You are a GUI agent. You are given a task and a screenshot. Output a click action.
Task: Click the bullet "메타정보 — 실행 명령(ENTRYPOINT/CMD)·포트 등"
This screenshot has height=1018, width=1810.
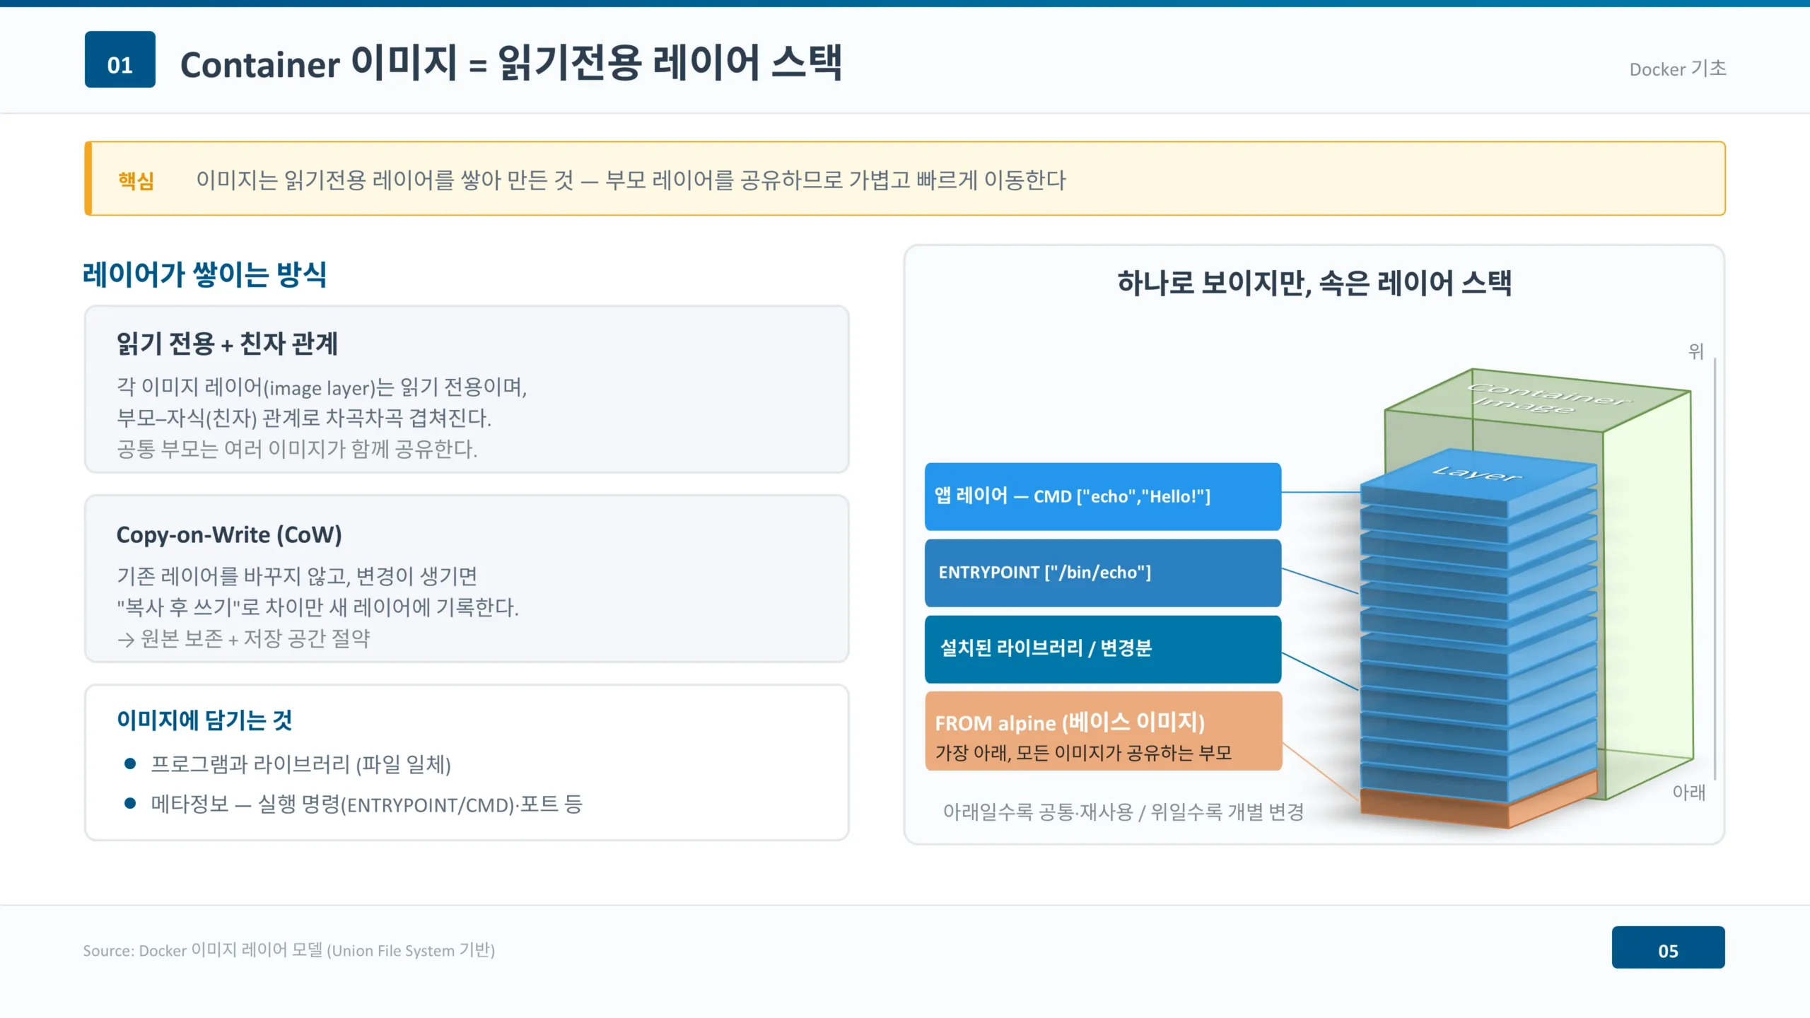coord(366,805)
